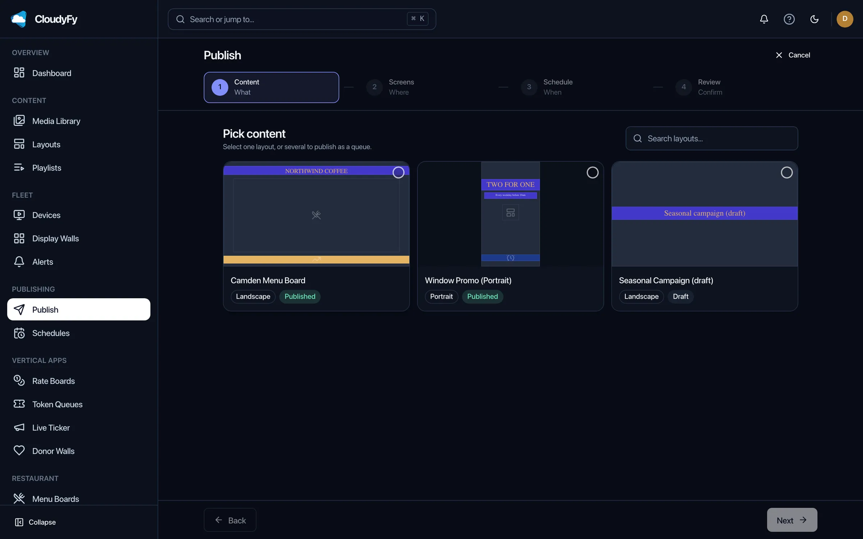This screenshot has width=863, height=539.
Task: Click the Layouts icon in sidebar
Action: 19,144
